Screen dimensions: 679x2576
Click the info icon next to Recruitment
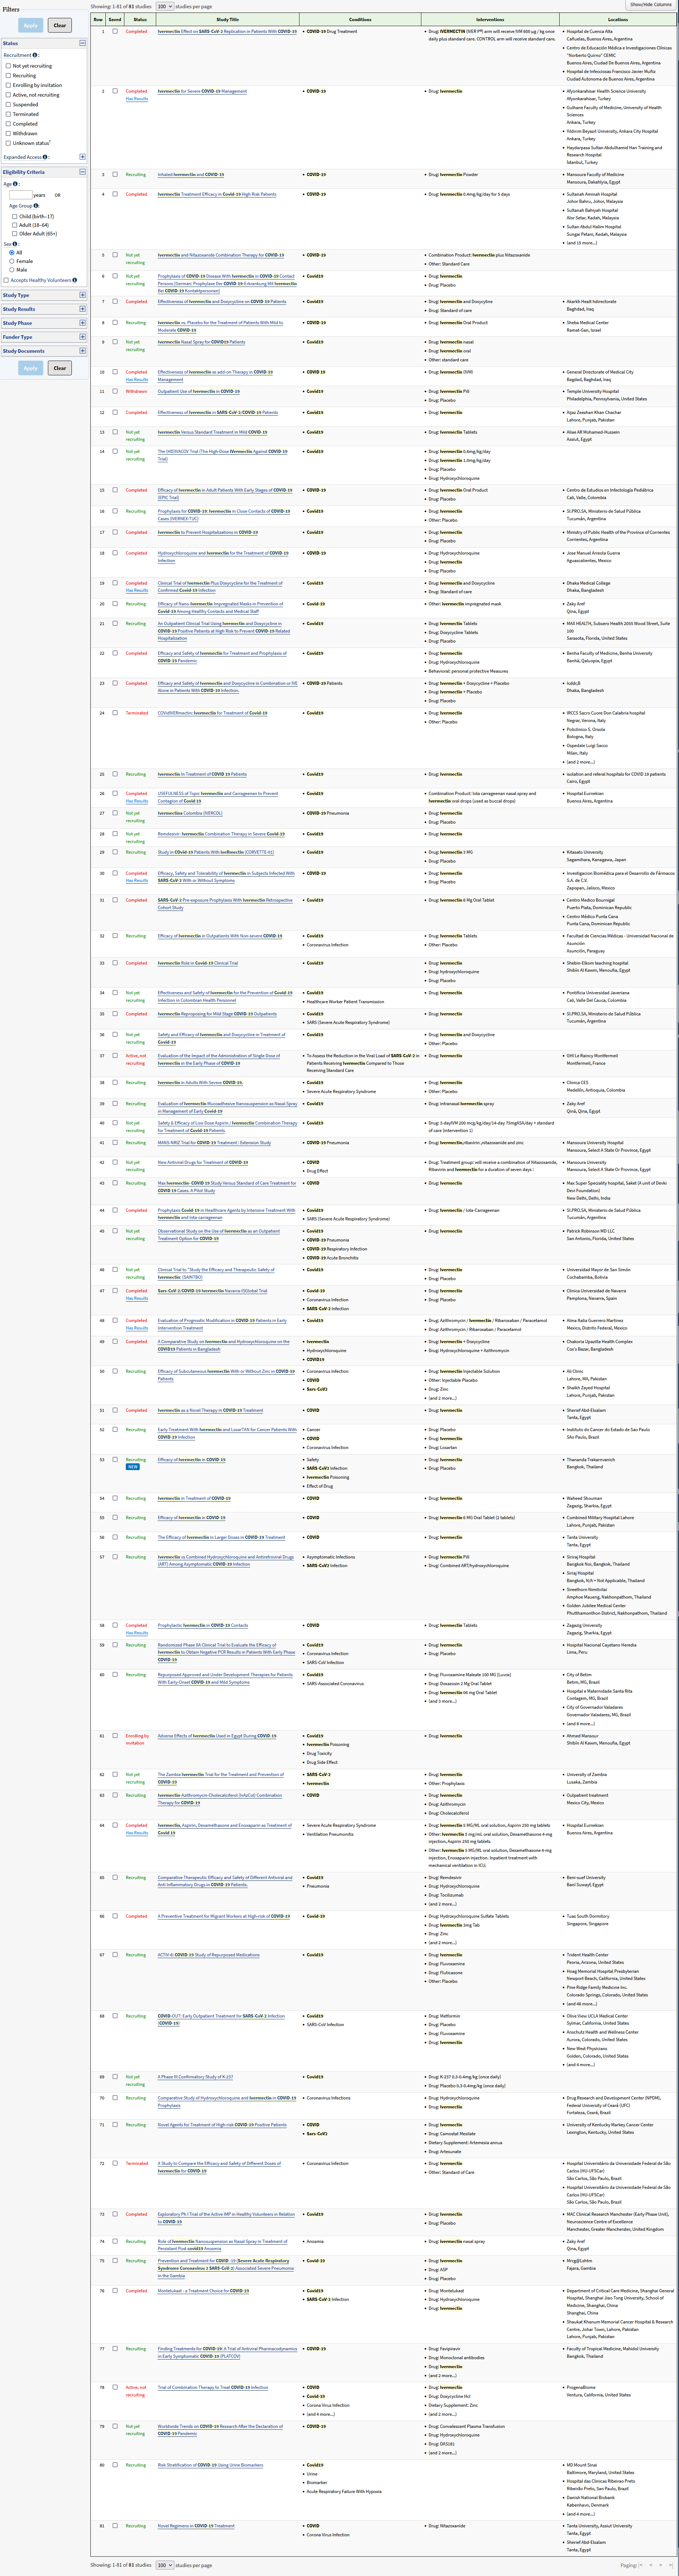[35, 55]
